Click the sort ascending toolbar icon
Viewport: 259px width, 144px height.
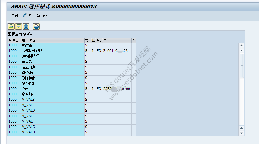tap(11, 27)
